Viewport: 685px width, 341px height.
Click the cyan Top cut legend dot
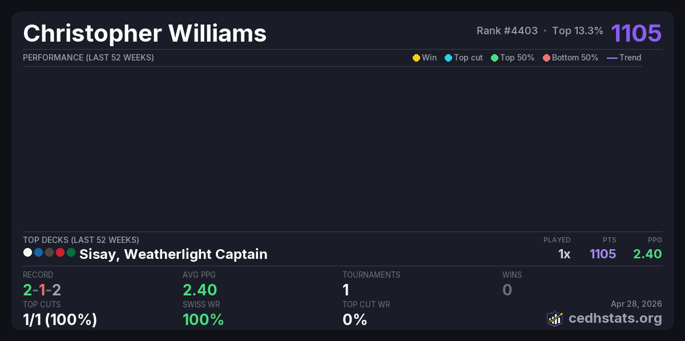(x=448, y=58)
